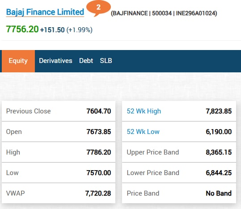Select the Previous Close value 7604.70

99,111
